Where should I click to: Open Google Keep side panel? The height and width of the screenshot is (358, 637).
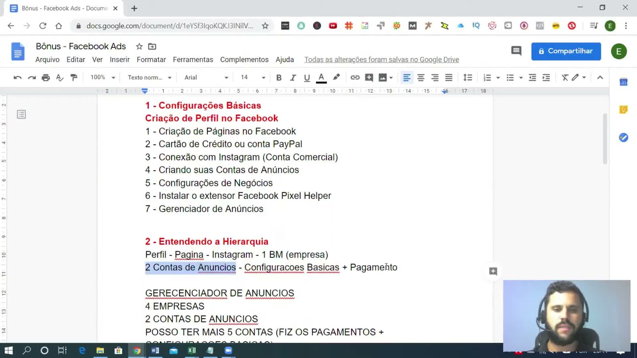(623, 110)
